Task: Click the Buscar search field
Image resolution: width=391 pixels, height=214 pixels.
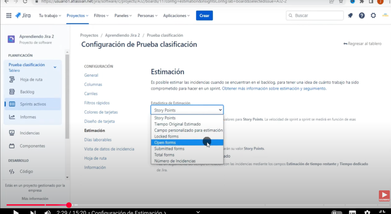Action: click(x=315, y=16)
